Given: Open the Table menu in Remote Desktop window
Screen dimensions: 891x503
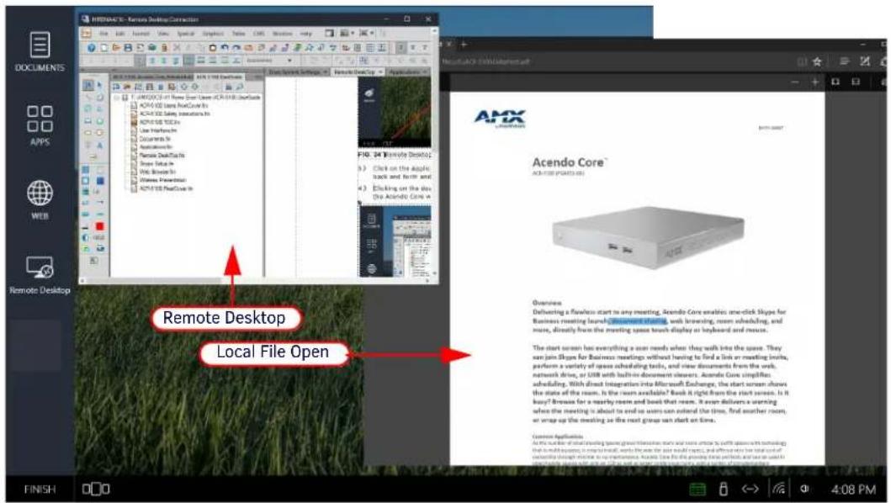Looking at the screenshot, I should click(239, 34).
